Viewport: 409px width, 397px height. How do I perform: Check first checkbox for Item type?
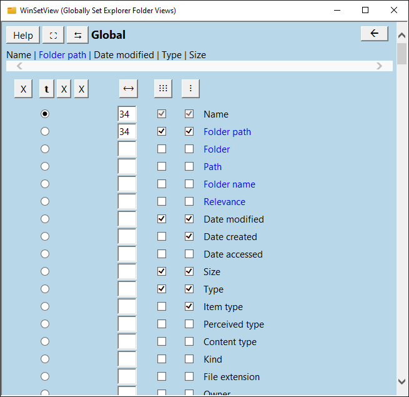pyautogui.click(x=162, y=306)
